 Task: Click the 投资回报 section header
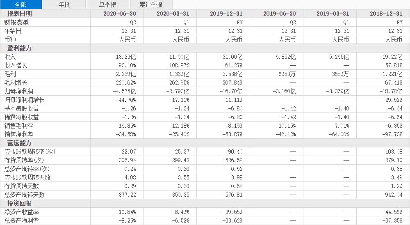pyautogui.click(x=19, y=203)
